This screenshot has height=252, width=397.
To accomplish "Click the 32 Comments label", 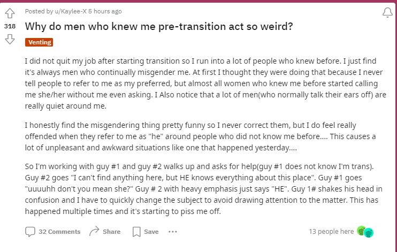I will coord(59,232).
